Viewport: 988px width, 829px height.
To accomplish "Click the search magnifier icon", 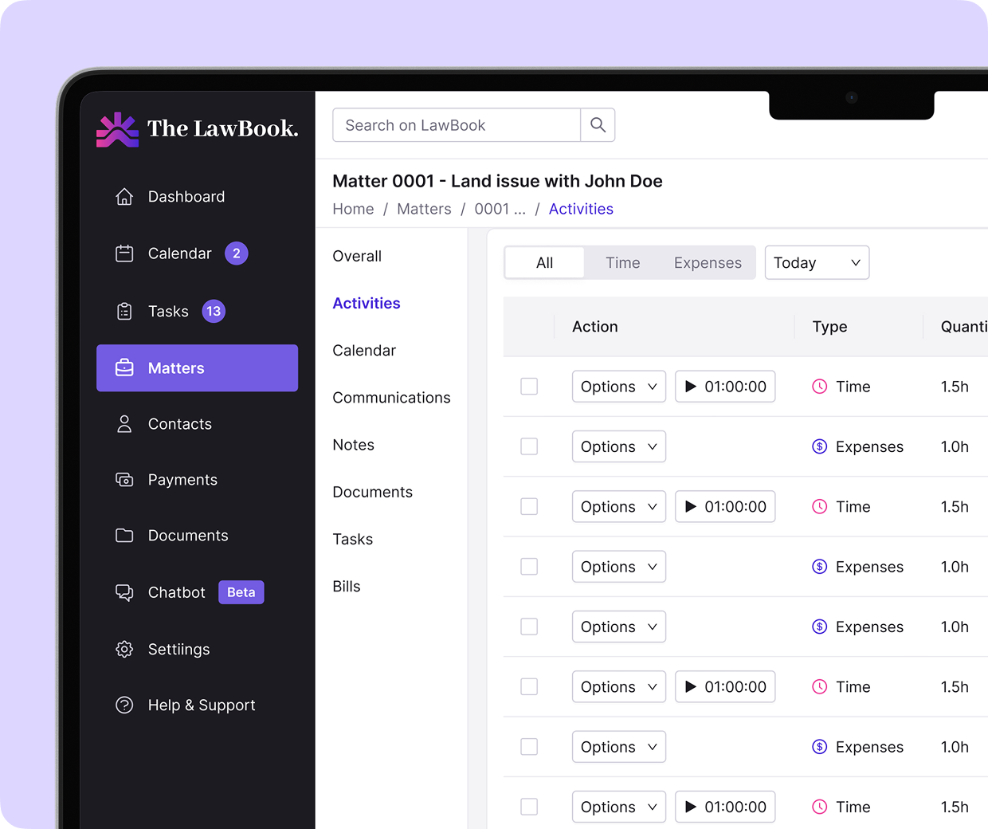I will (x=598, y=125).
